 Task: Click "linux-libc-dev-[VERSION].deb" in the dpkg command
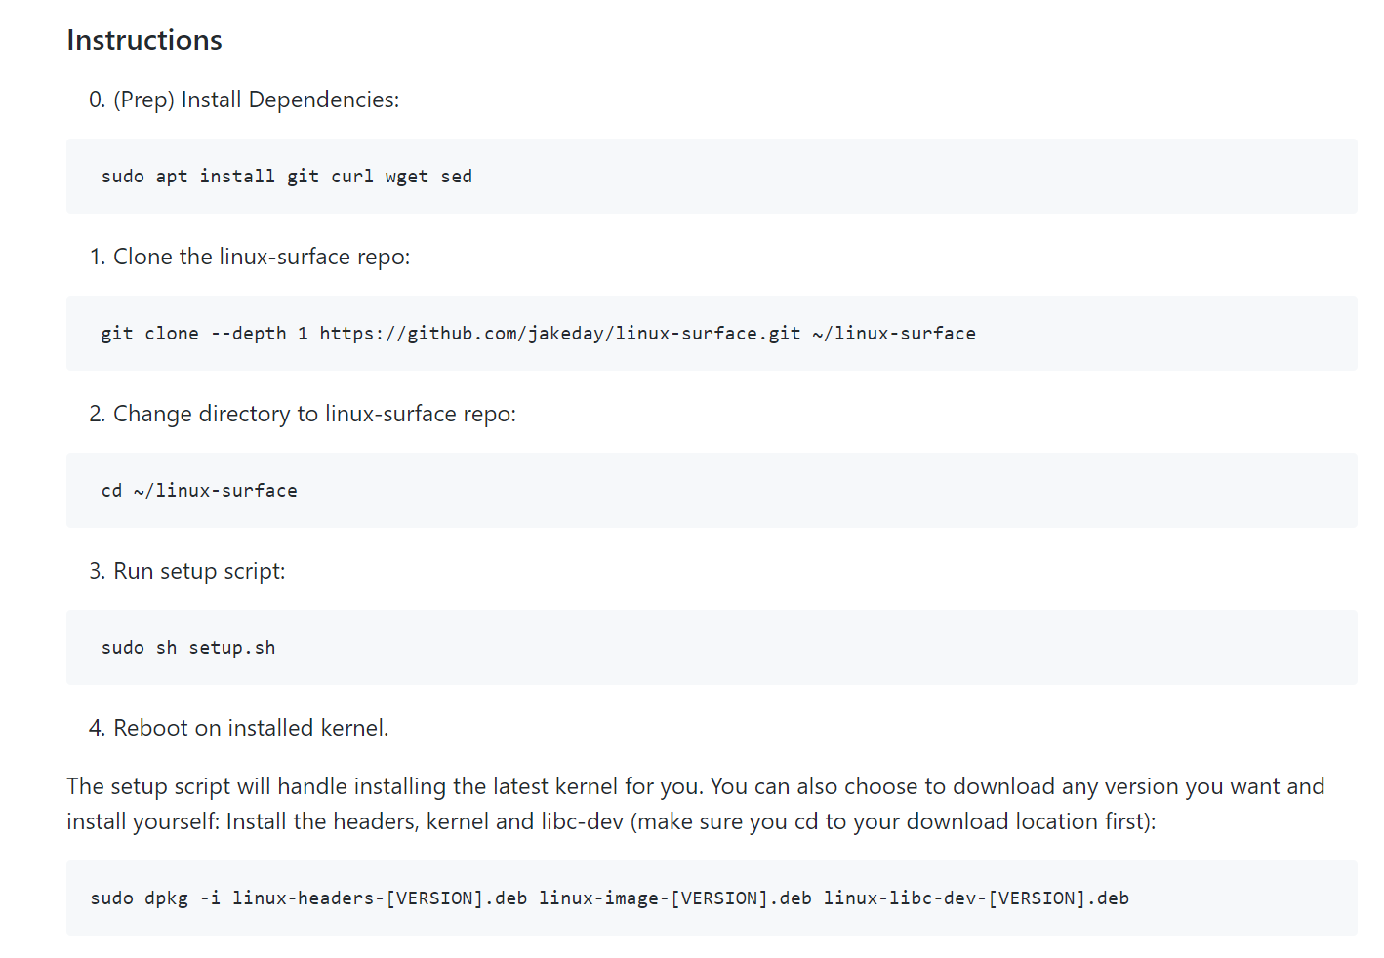(976, 898)
